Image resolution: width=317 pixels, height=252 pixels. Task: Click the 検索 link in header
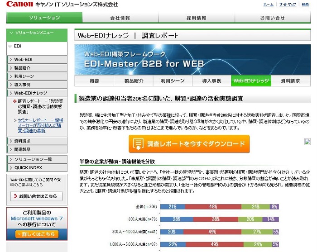(x=305, y=5)
